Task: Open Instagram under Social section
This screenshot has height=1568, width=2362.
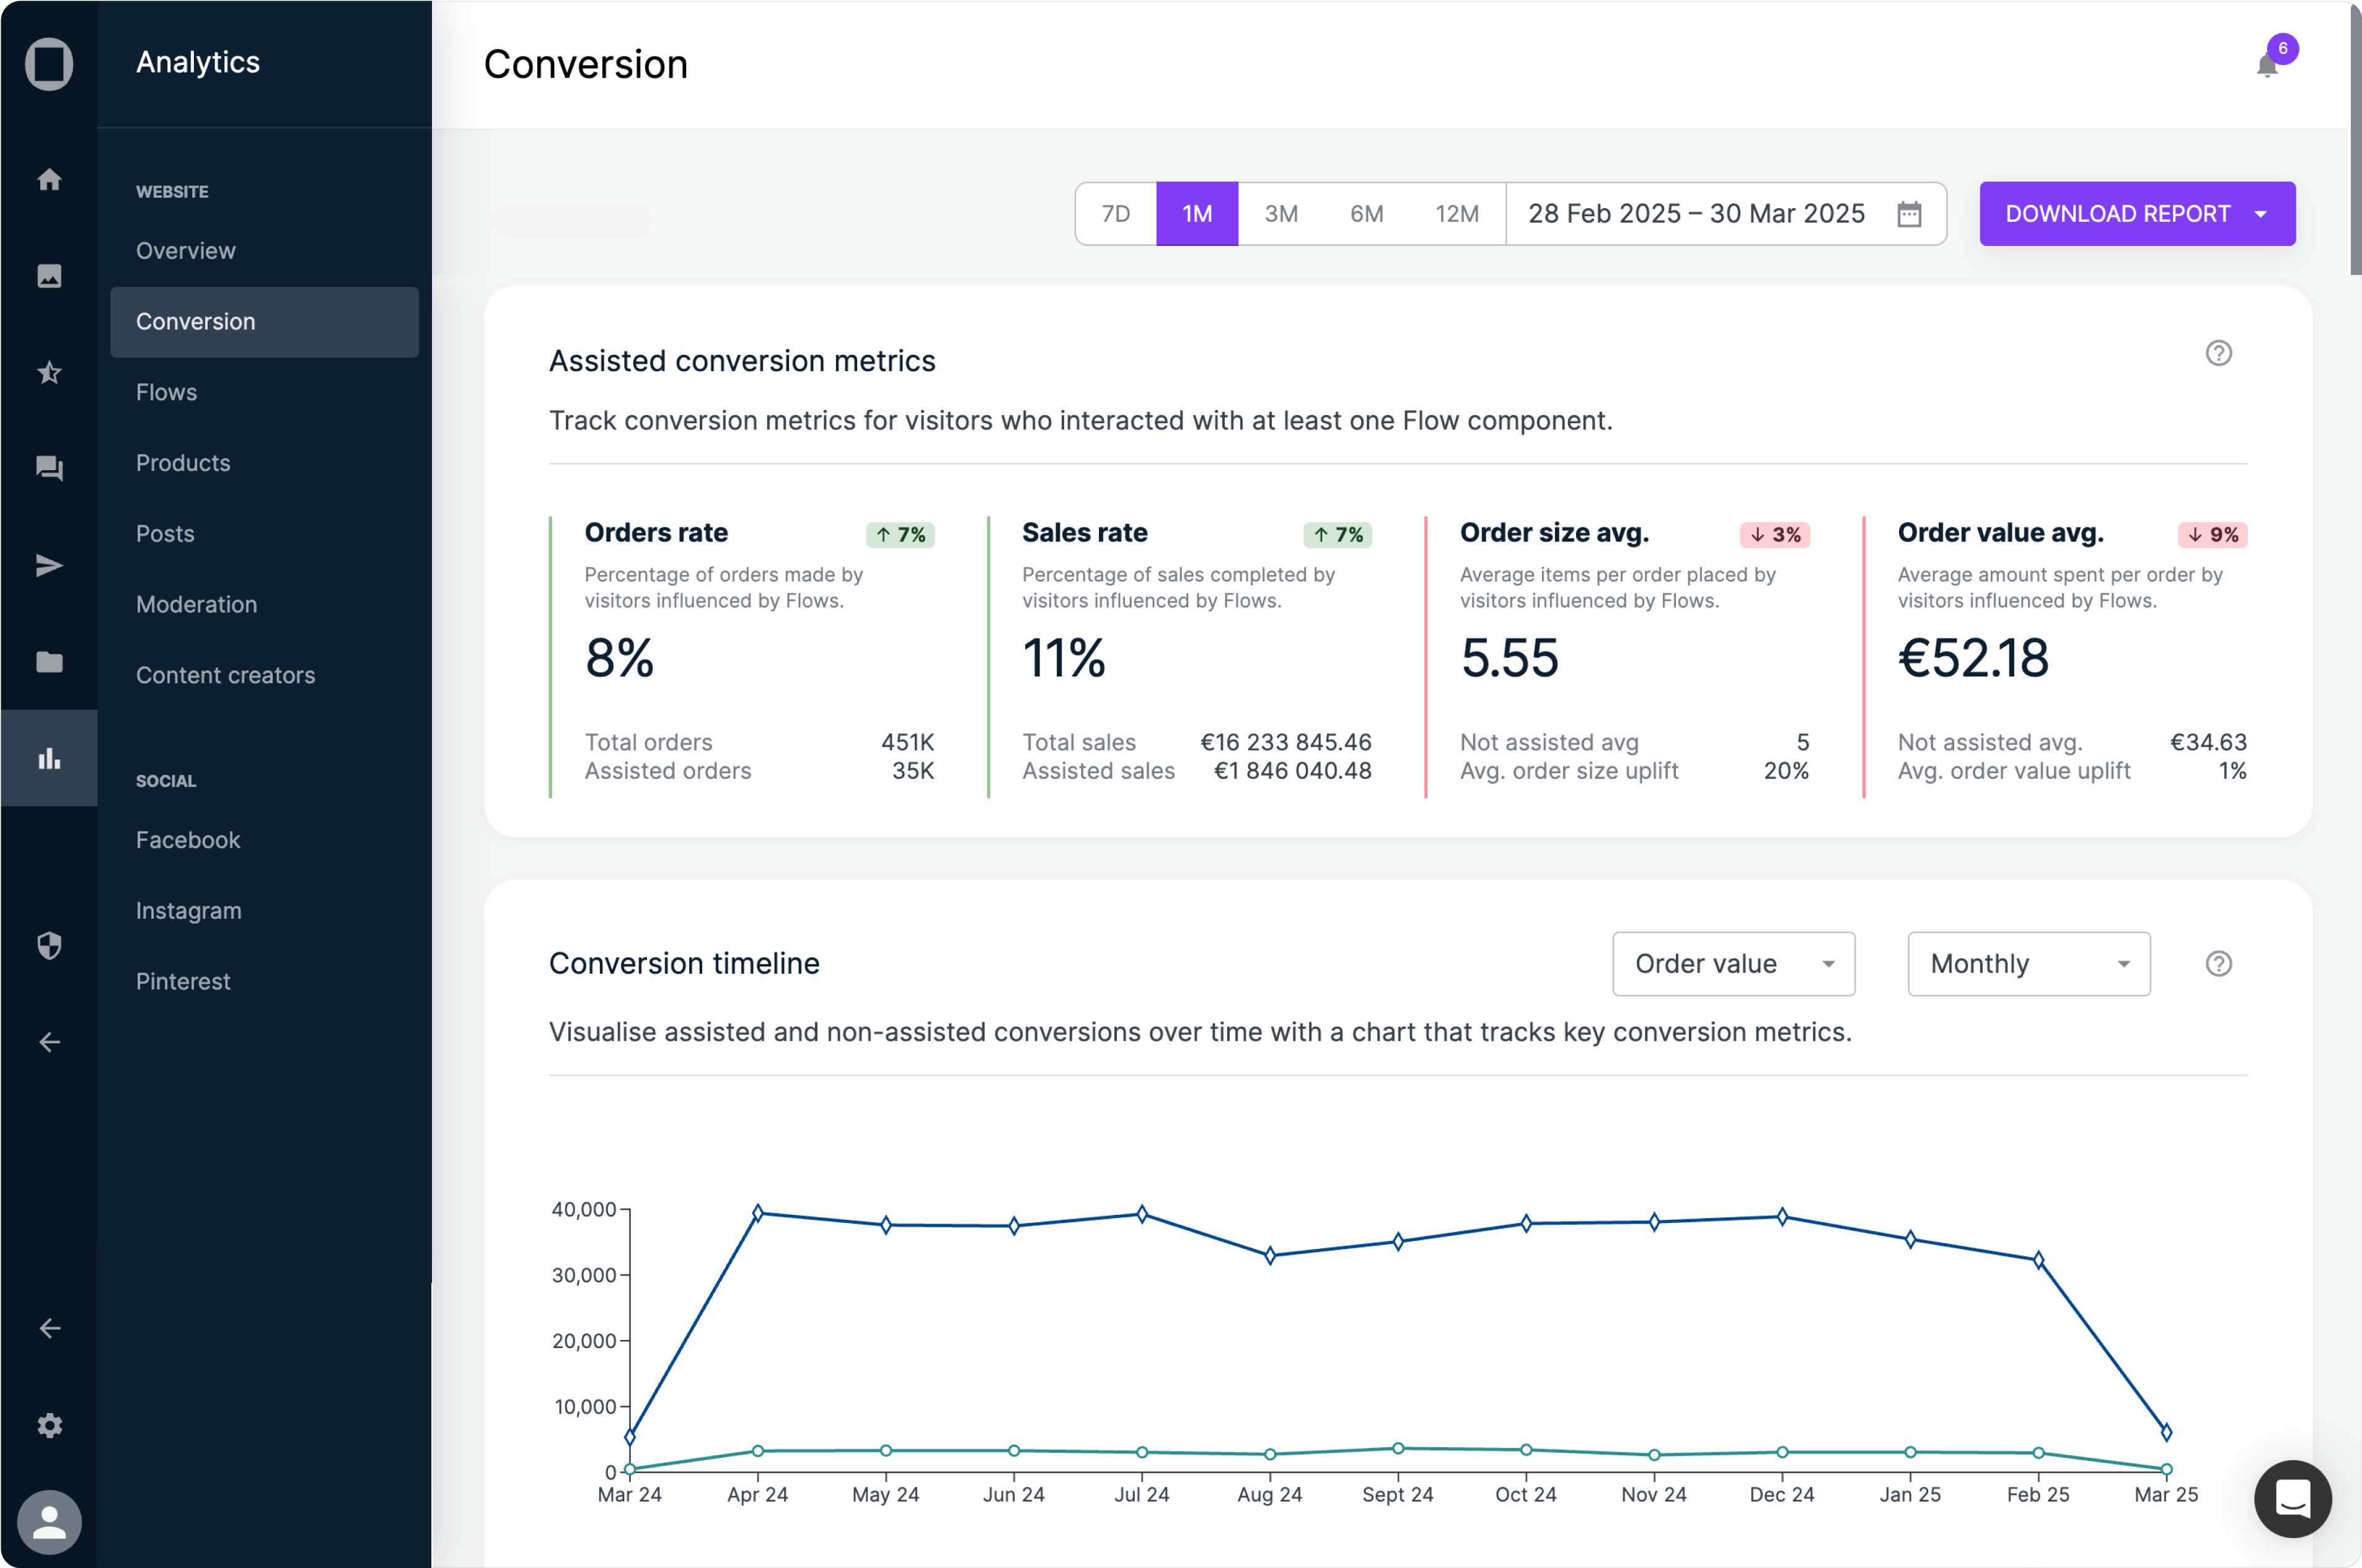Action: coord(188,911)
